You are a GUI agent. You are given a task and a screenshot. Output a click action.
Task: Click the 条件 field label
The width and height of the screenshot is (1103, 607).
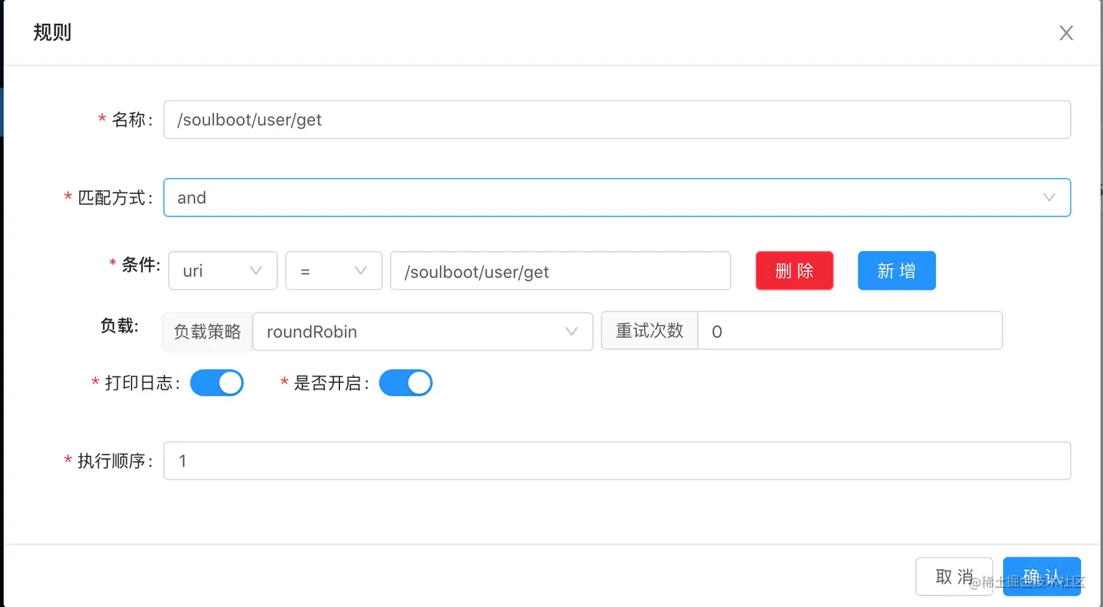(140, 265)
